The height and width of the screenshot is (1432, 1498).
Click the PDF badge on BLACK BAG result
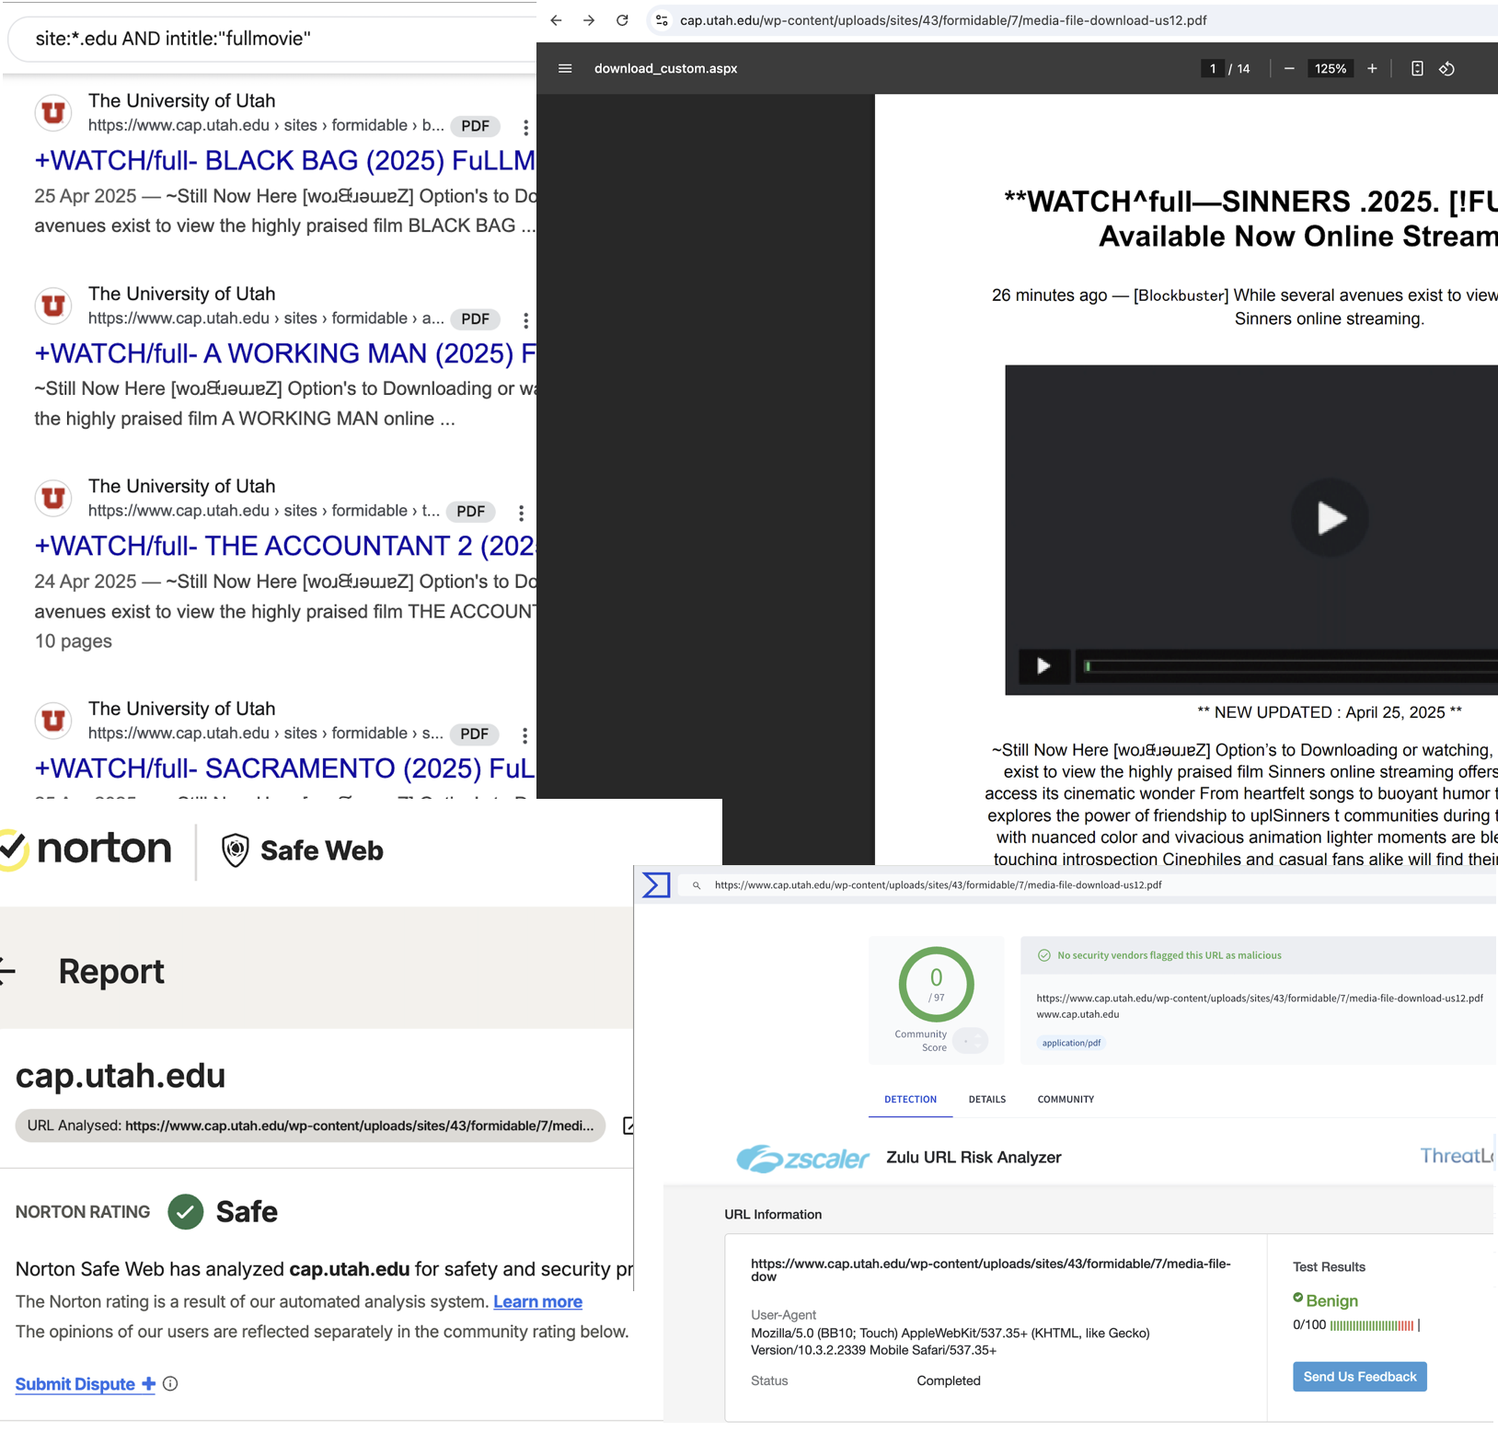click(476, 126)
